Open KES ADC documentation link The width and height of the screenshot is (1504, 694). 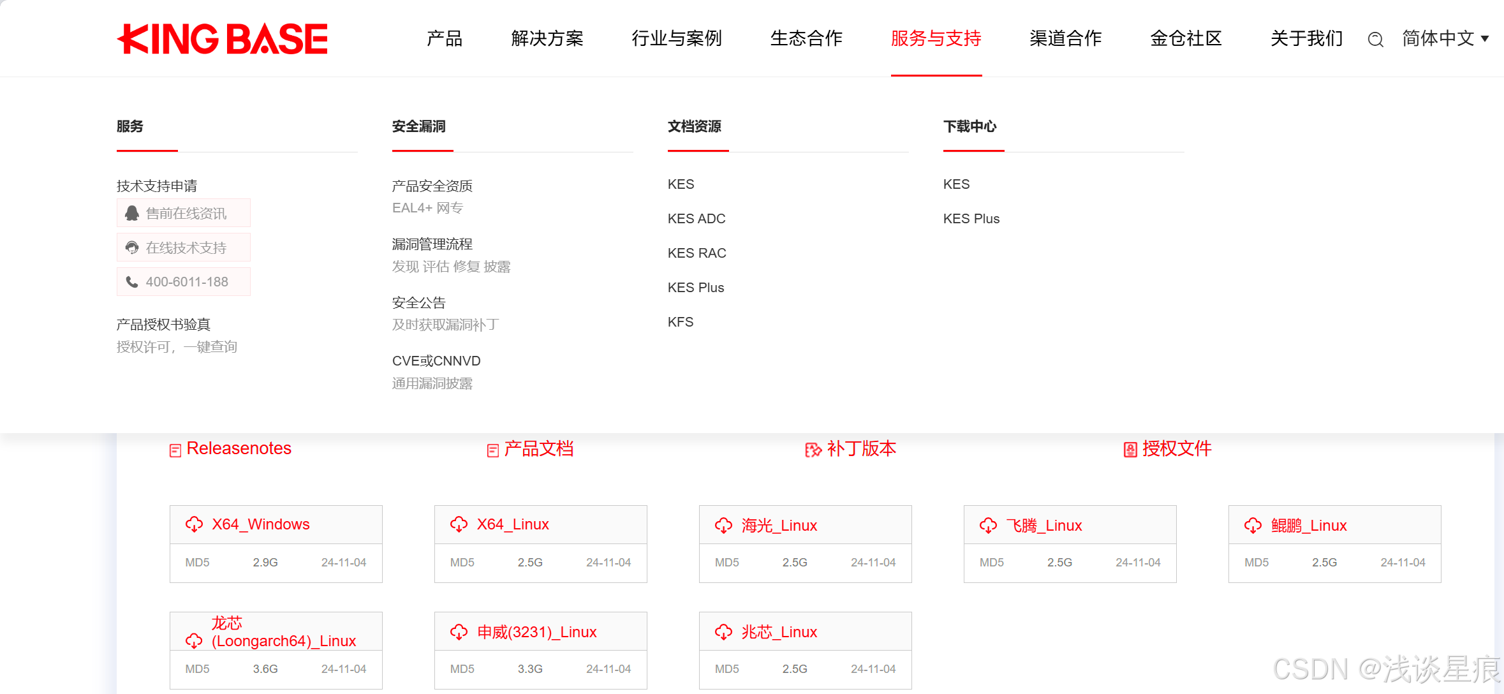pyautogui.click(x=697, y=219)
